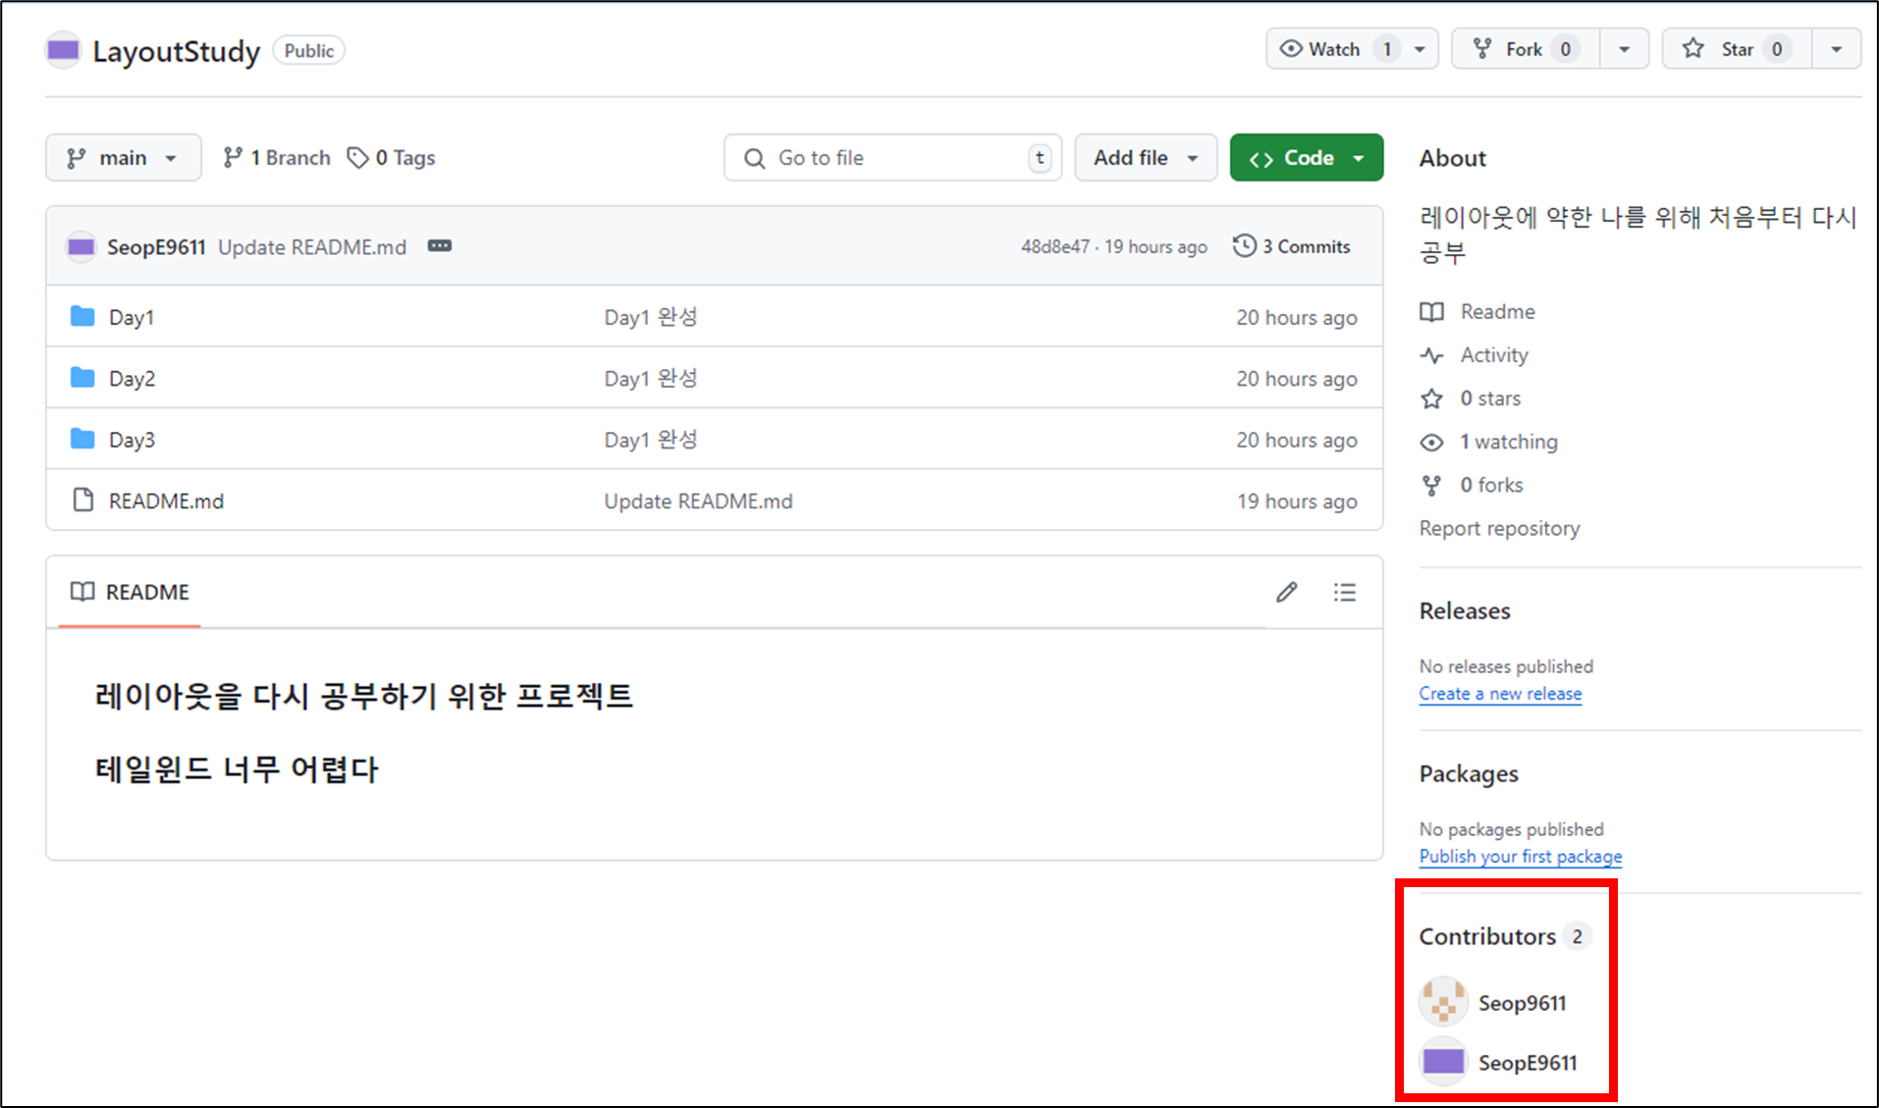Open the README.md row's Update README.md commit message
The width and height of the screenshot is (1879, 1108).
(x=698, y=501)
